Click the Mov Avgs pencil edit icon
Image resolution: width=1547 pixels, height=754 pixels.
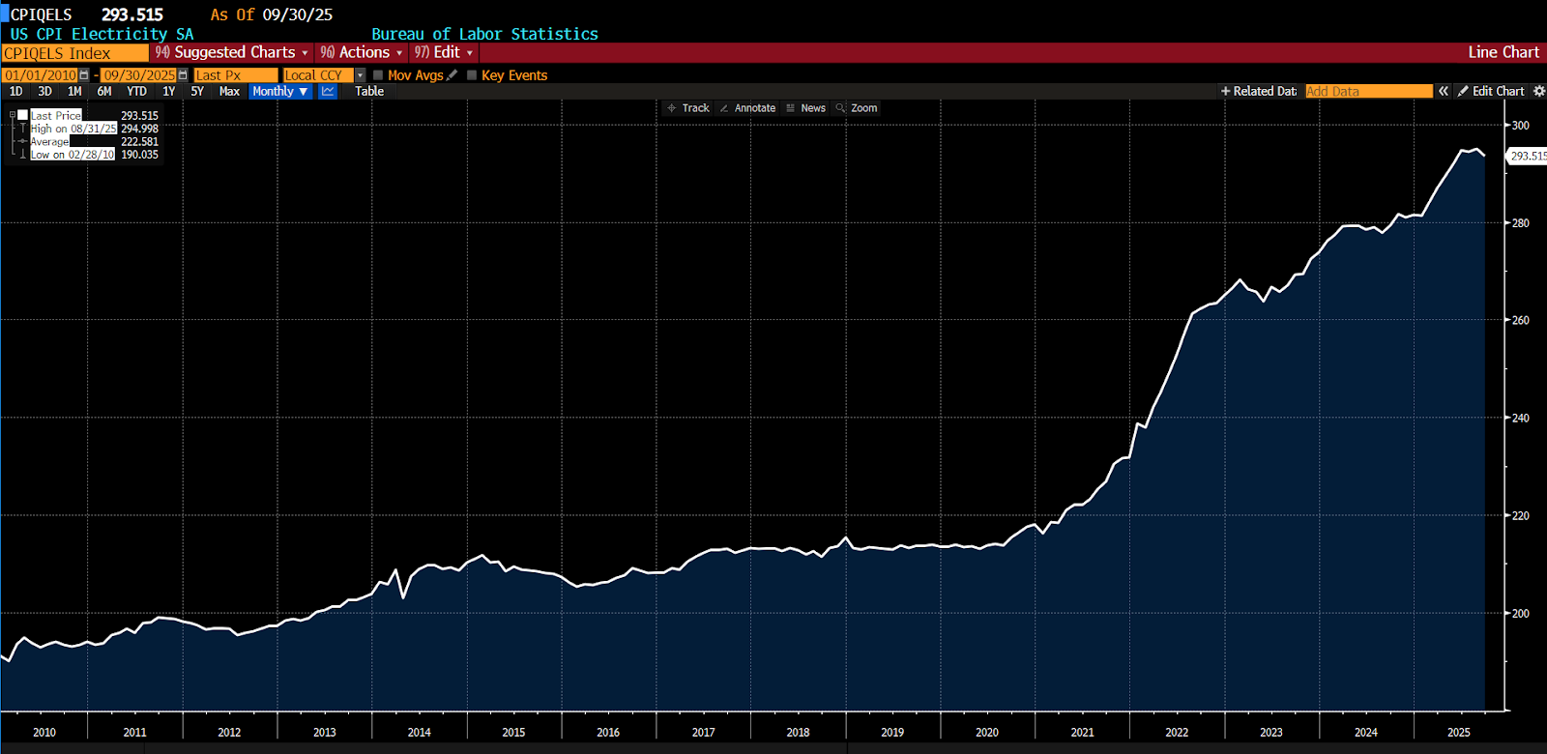tap(452, 75)
